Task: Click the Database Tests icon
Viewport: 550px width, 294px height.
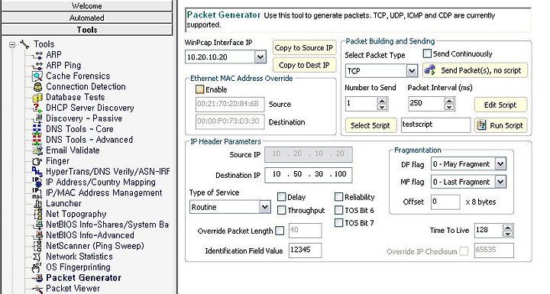Action: [37, 98]
